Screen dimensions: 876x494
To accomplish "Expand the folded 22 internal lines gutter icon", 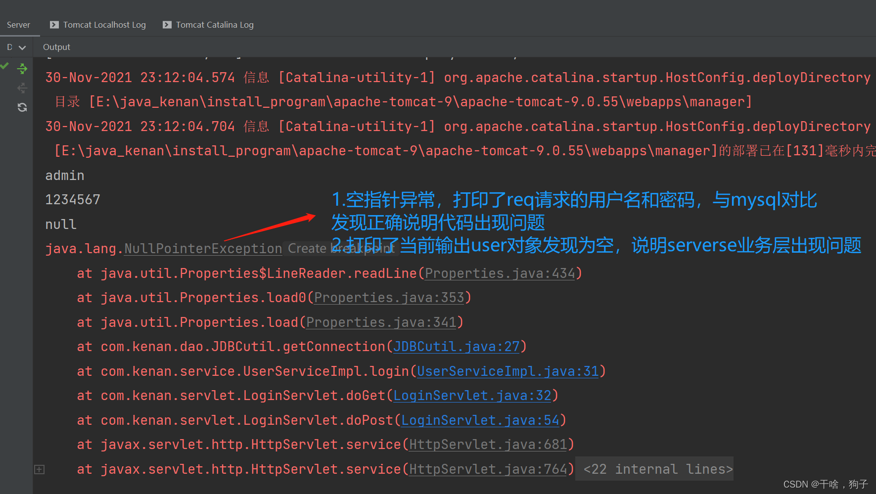I will (39, 469).
